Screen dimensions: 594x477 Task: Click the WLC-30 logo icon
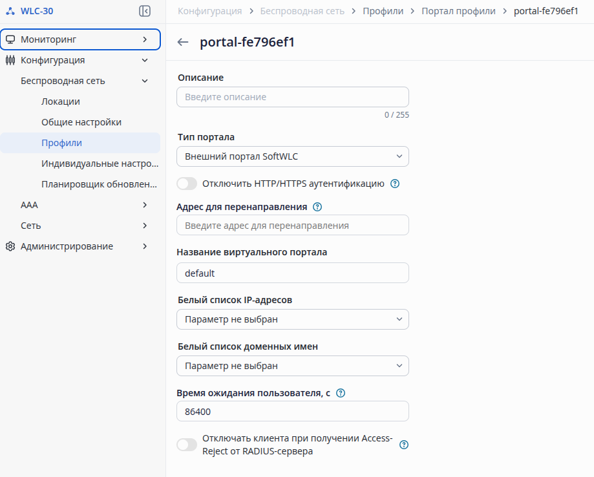(x=10, y=11)
